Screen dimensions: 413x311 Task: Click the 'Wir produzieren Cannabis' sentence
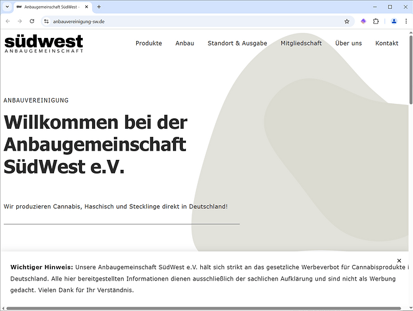coord(116,207)
